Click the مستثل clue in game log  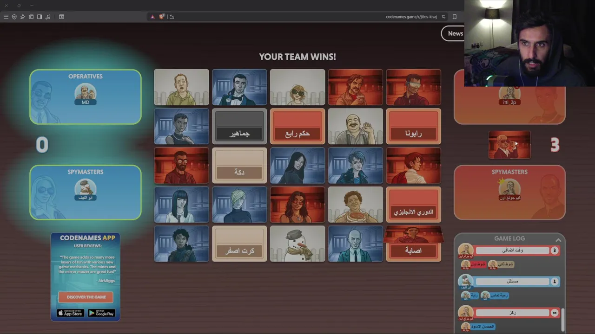(512, 282)
